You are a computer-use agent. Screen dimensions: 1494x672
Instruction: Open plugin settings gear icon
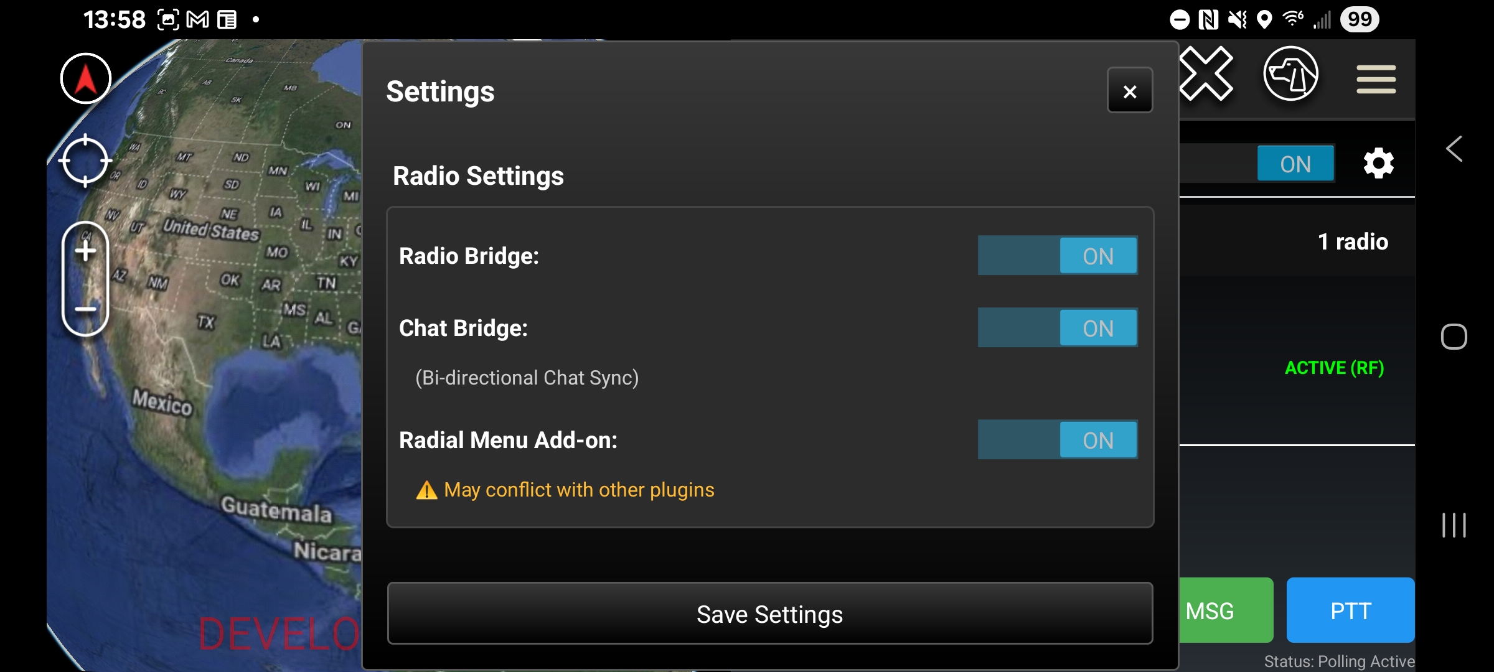pos(1378,163)
